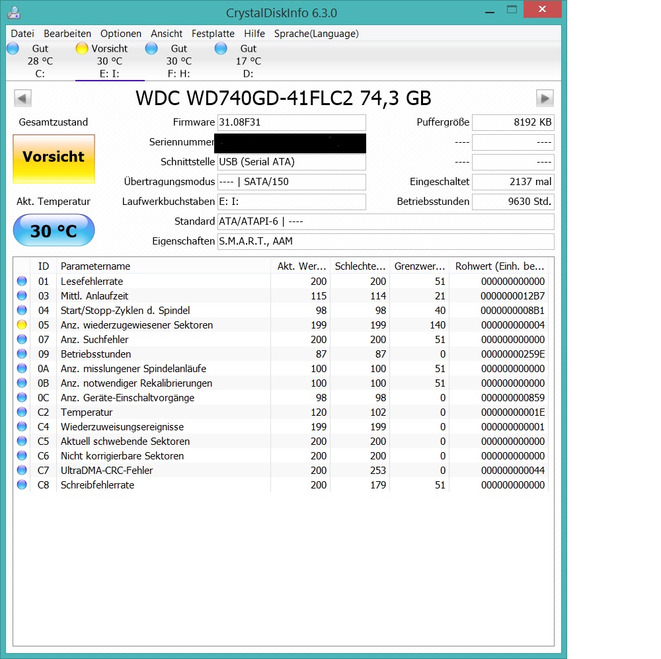
Task: Click the yellow Vorsicht health status button
Action: 54,159
